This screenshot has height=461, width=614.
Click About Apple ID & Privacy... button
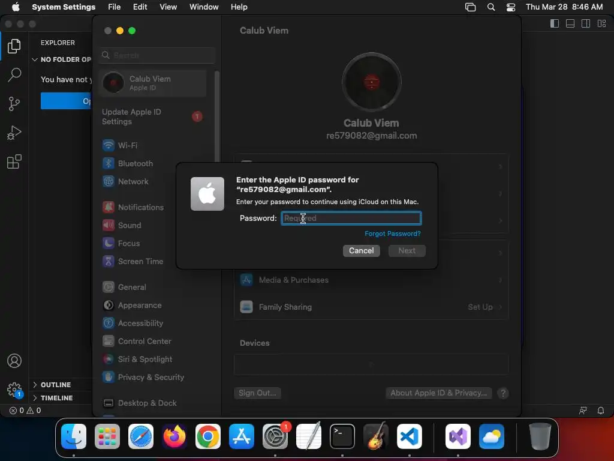438,393
